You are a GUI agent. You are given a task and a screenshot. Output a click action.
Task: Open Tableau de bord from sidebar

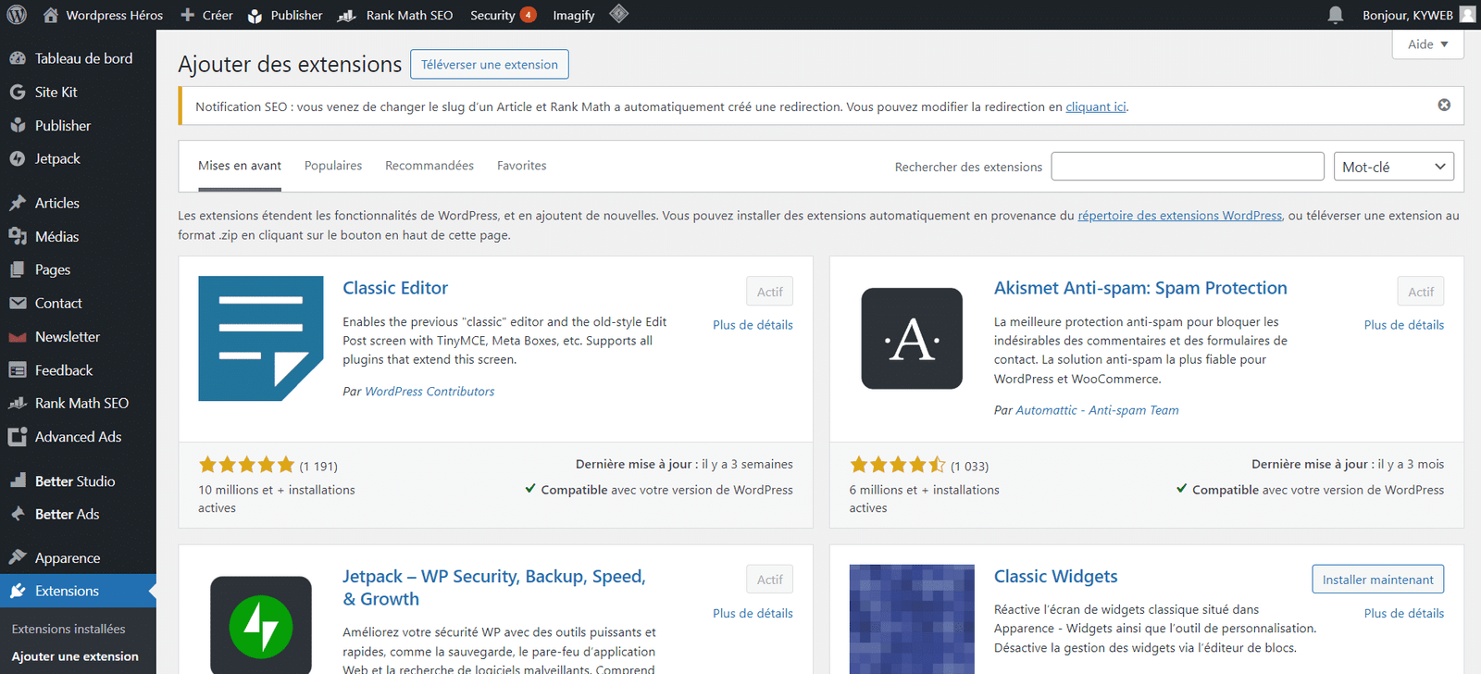click(x=83, y=58)
